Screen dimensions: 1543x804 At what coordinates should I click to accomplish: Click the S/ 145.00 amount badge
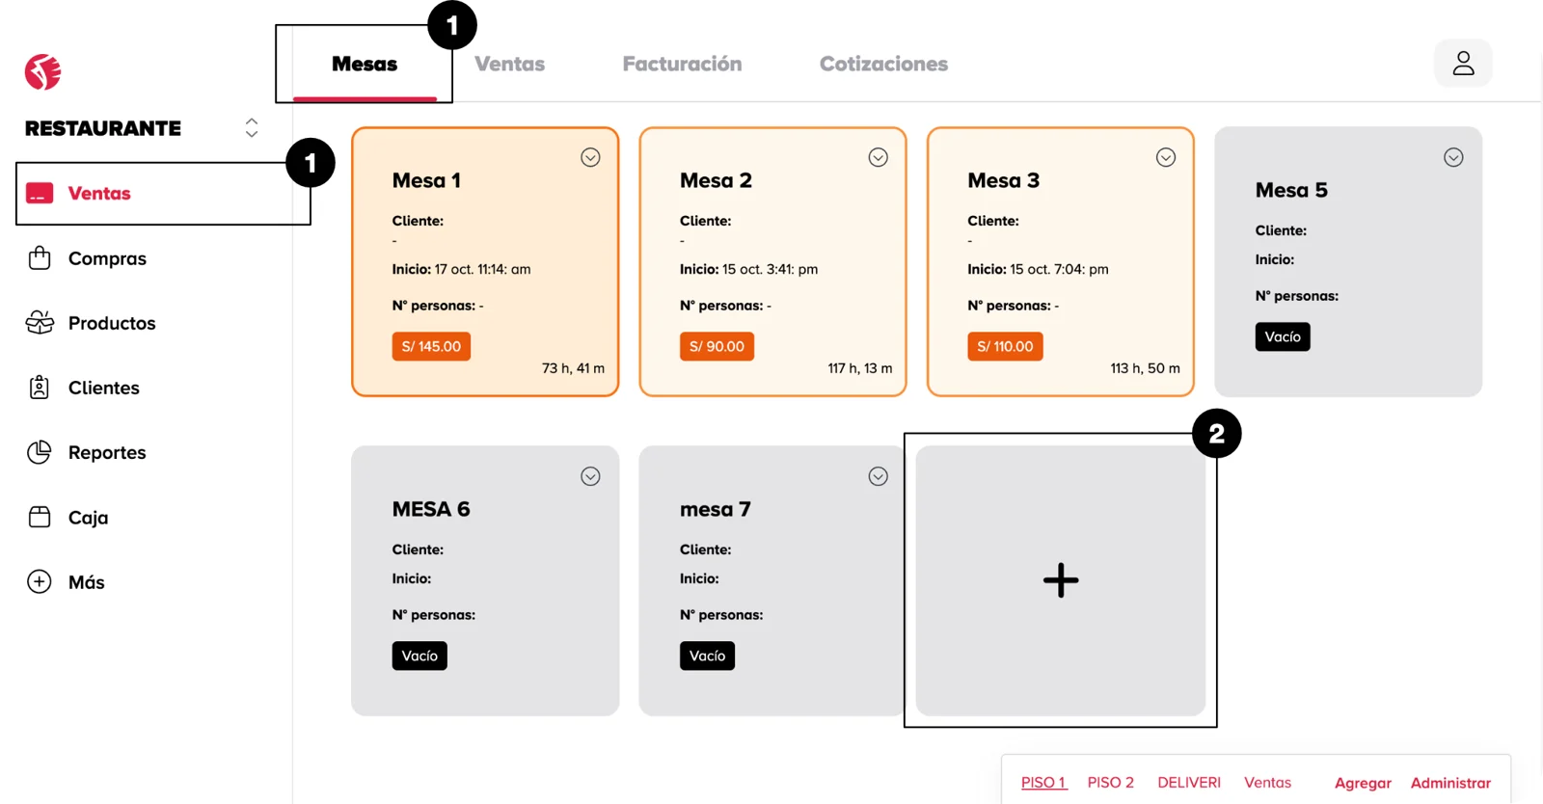tap(431, 346)
